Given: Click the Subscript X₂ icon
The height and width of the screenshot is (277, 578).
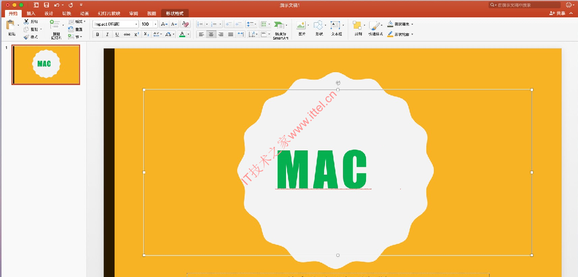Looking at the screenshot, I should tap(146, 34).
